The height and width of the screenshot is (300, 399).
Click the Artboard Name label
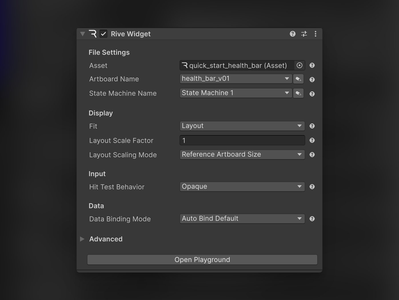(114, 79)
